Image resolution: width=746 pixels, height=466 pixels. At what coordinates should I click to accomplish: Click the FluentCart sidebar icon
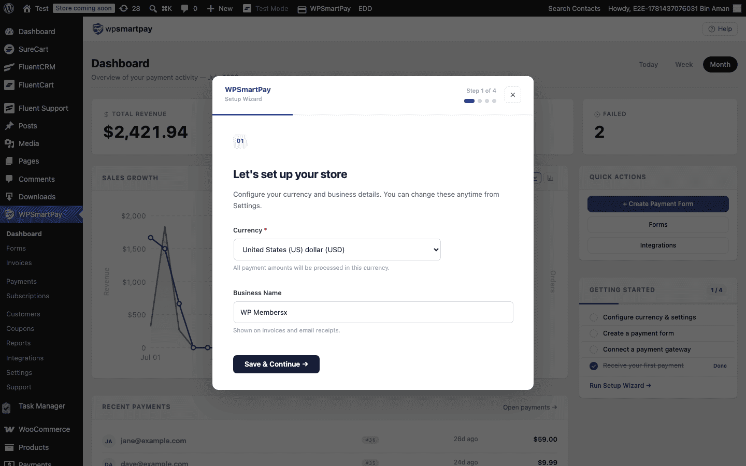tap(9, 85)
